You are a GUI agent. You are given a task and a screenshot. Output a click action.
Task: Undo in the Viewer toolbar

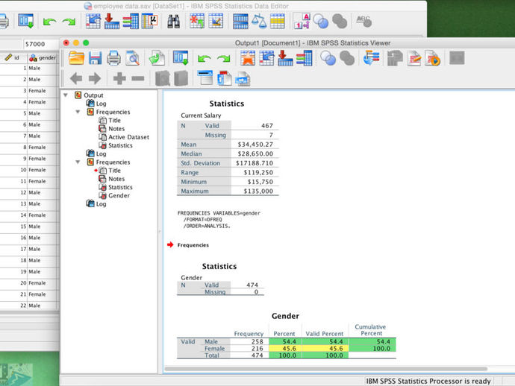point(205,59)
